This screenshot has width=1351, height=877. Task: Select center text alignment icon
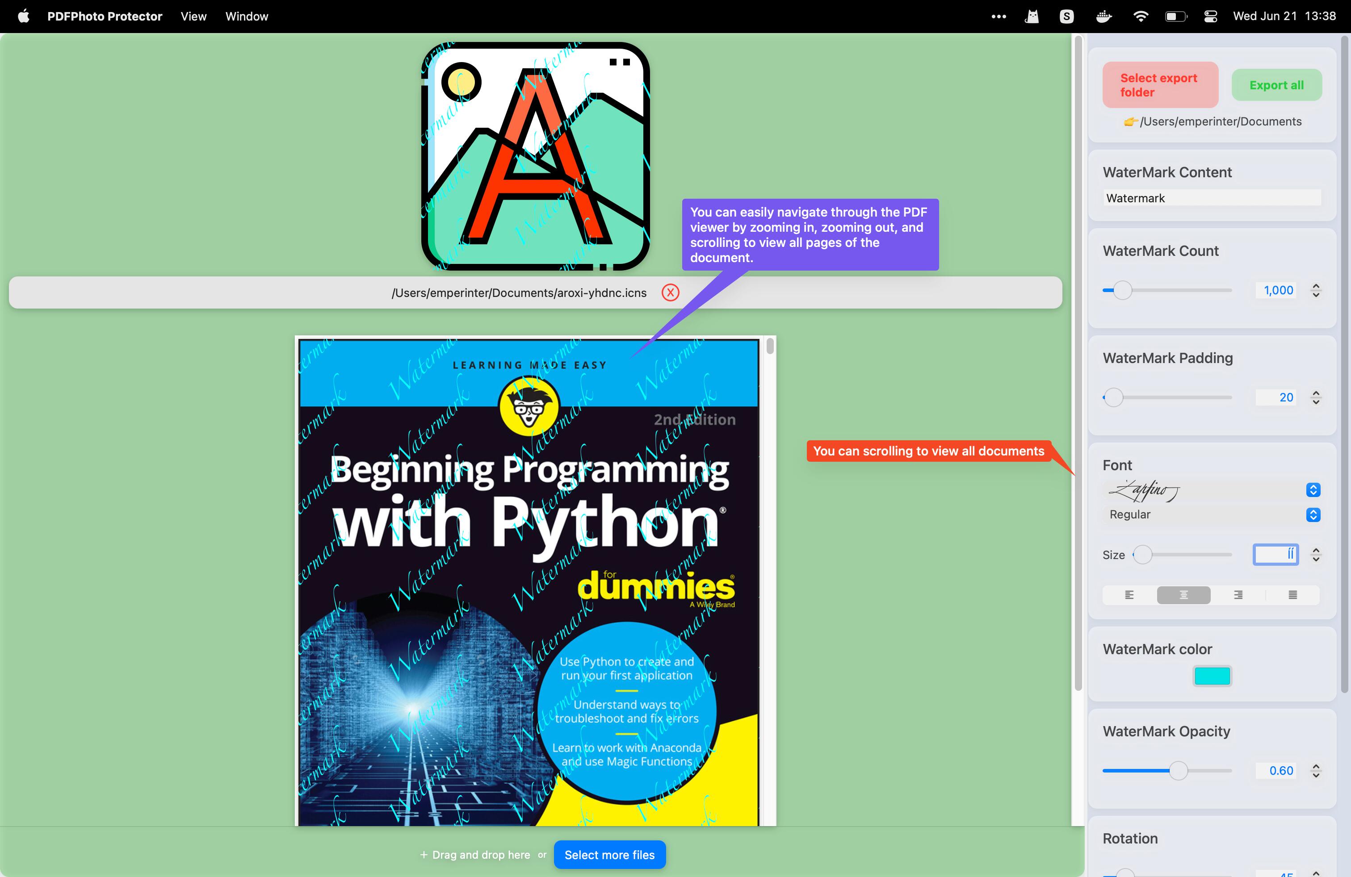tap(1183, 594)
